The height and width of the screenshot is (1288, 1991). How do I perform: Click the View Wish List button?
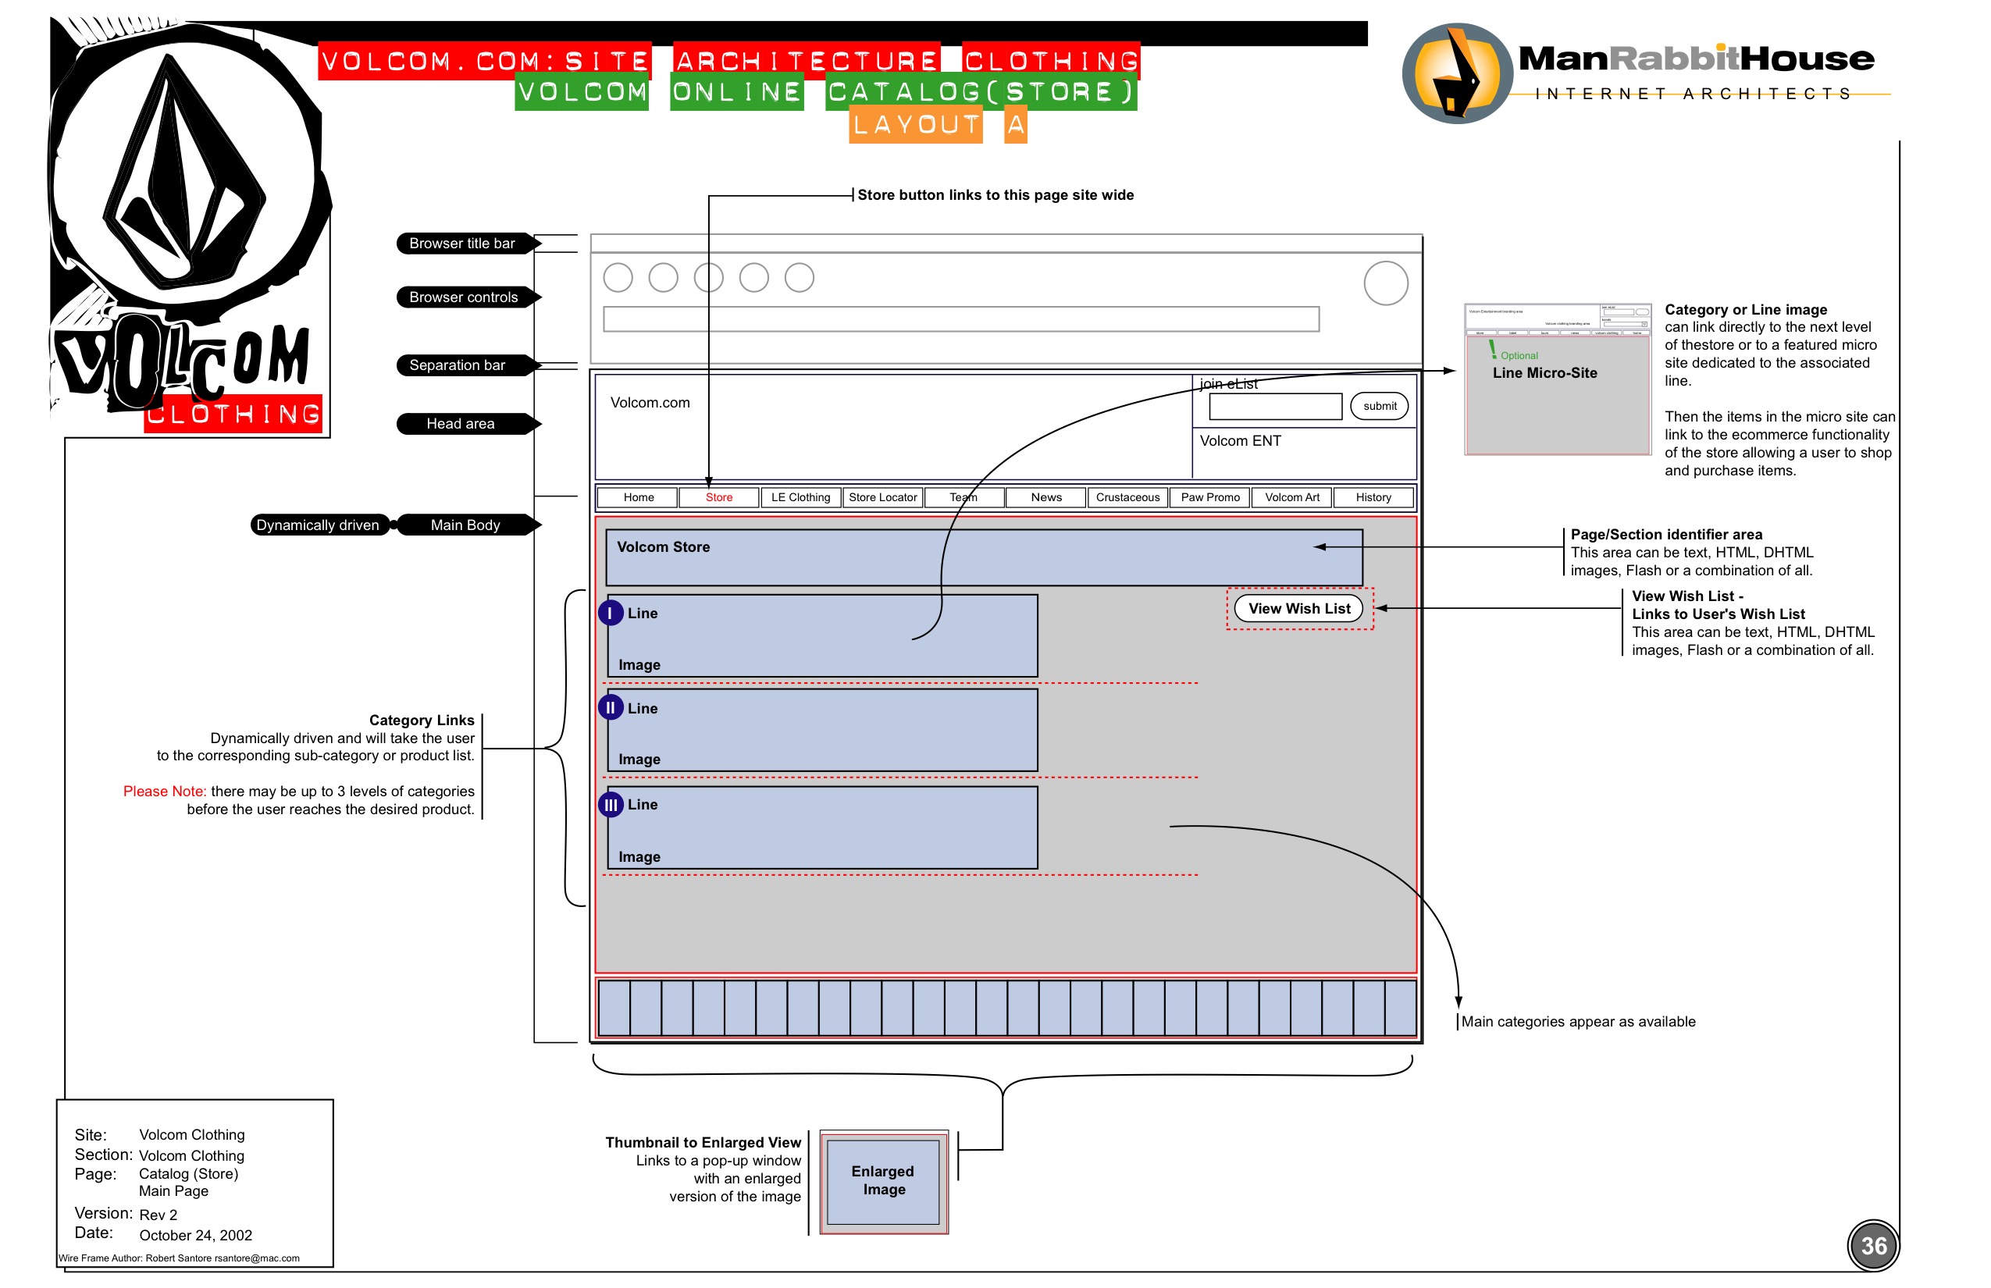1298,609
